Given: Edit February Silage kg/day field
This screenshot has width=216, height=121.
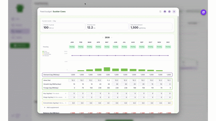Looking at the screenshot, I should (81, 97).
